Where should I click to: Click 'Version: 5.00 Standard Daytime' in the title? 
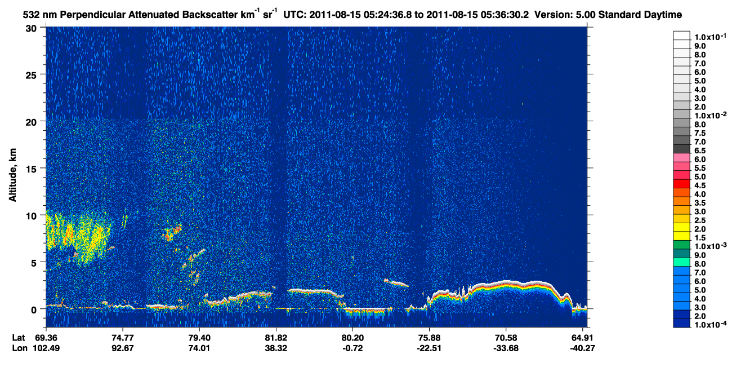609,15
